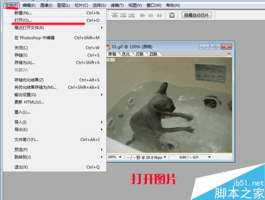Open the 视图(V) menu
The image size is (265, 200).
[x=135, y=5]
